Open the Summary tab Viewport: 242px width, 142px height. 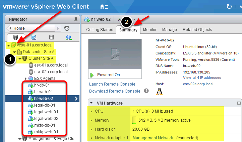(128, 30)
